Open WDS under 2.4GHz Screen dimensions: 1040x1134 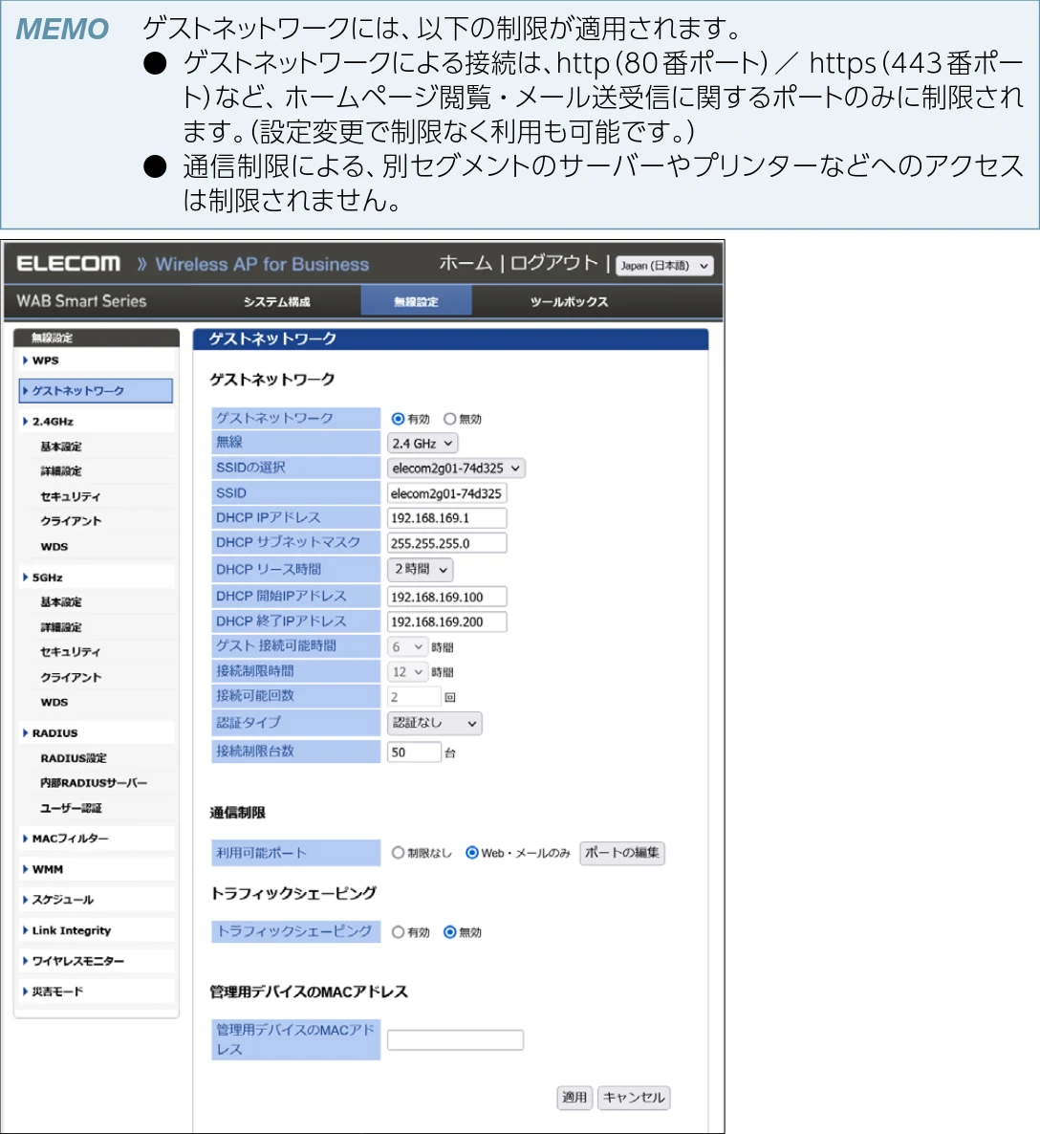point(54,546)
